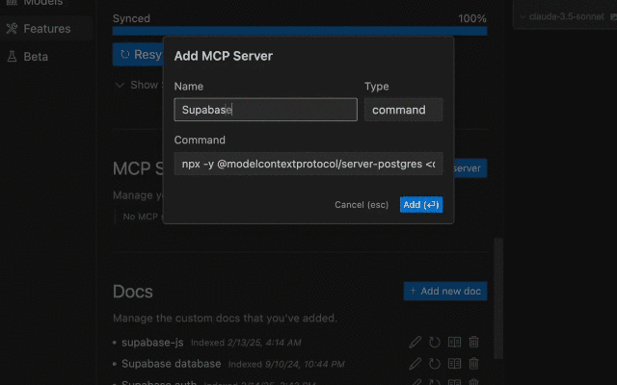Re-index the Supabase database doc
This screenshot has width=617, height=385.
(435, 364)
